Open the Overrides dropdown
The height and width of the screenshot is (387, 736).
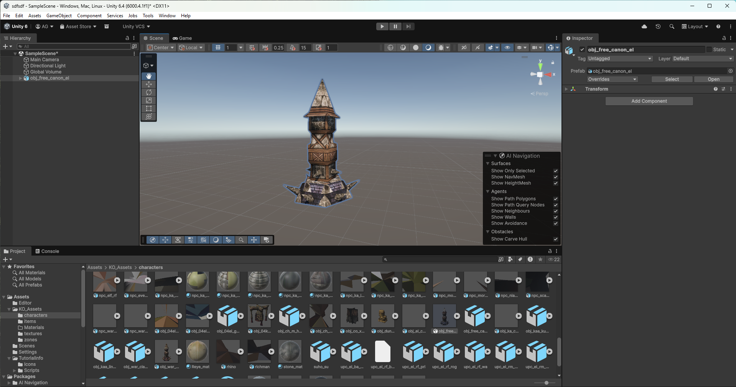613,79
